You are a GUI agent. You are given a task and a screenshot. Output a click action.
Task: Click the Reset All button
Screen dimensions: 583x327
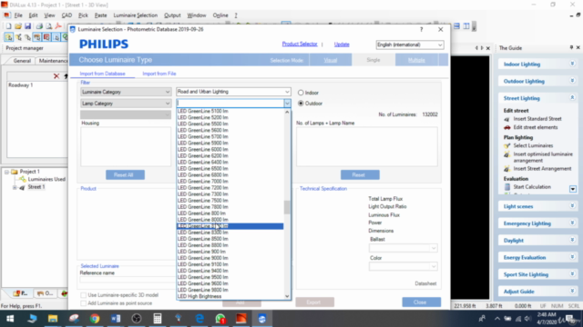pyautogui.click(x=125, y=175)
